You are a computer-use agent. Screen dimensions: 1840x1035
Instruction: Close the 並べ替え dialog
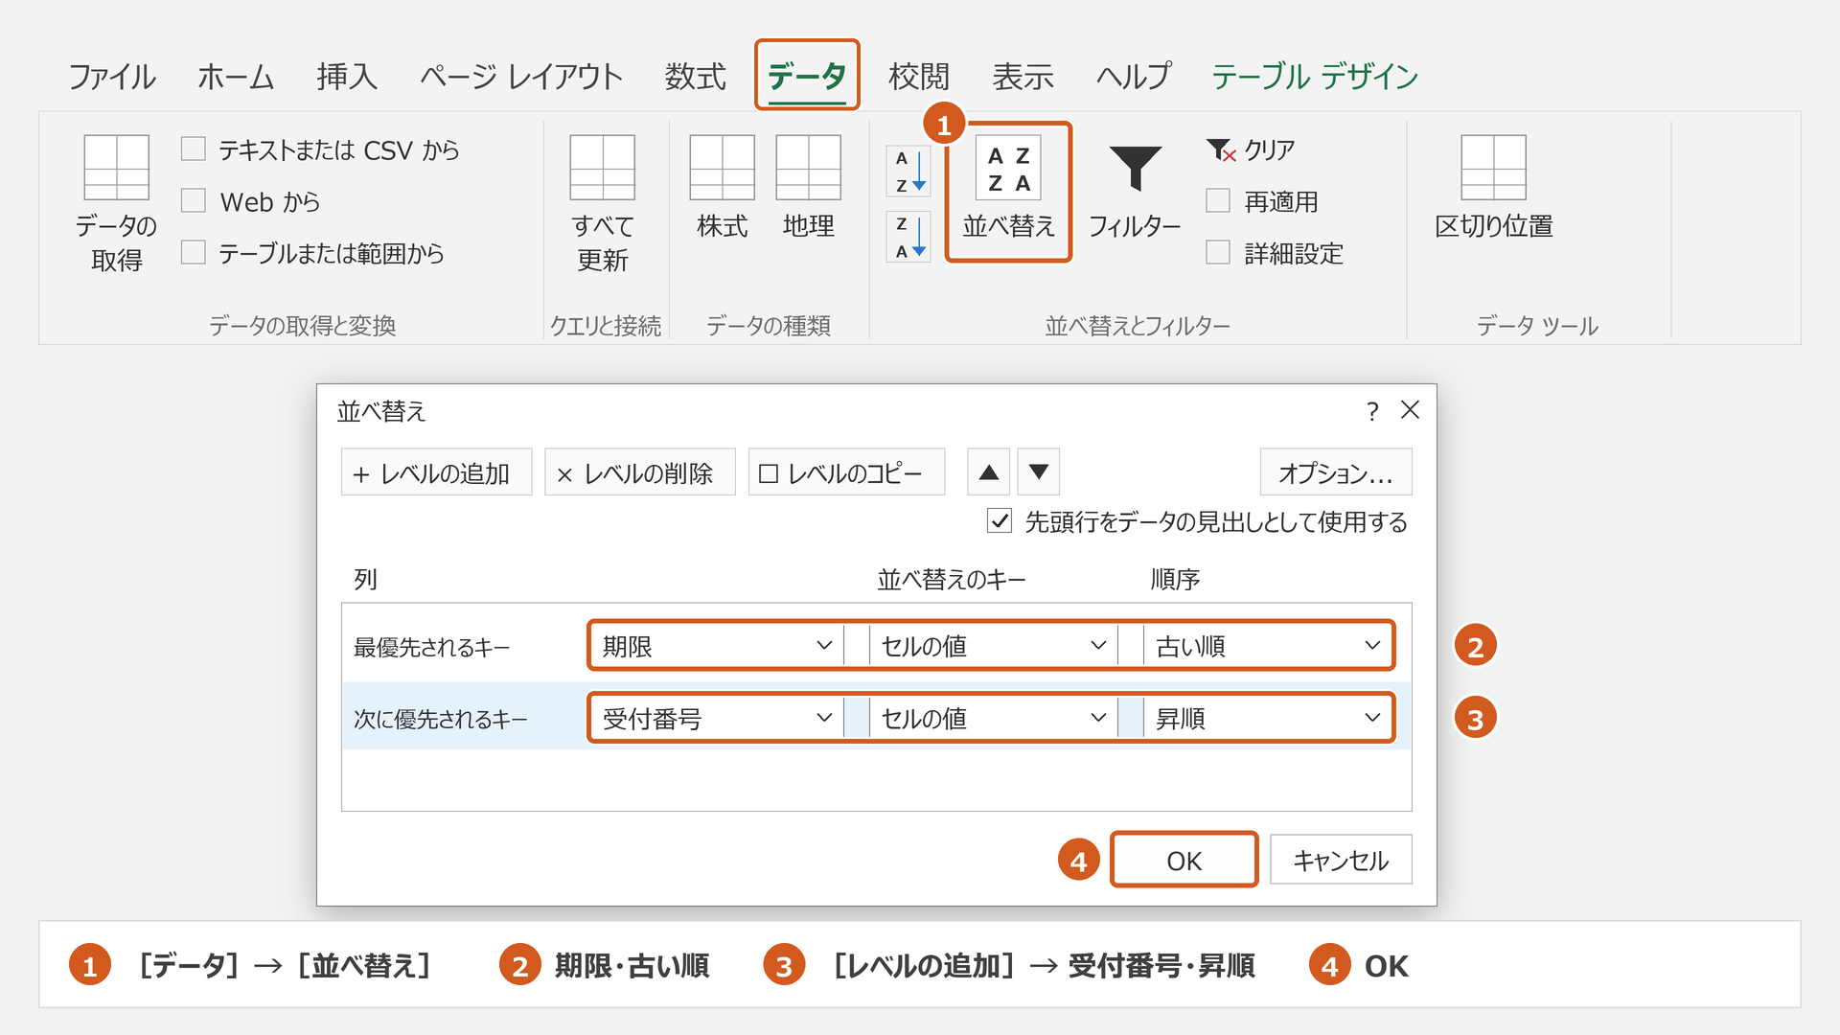click(x=1410, y=410)
